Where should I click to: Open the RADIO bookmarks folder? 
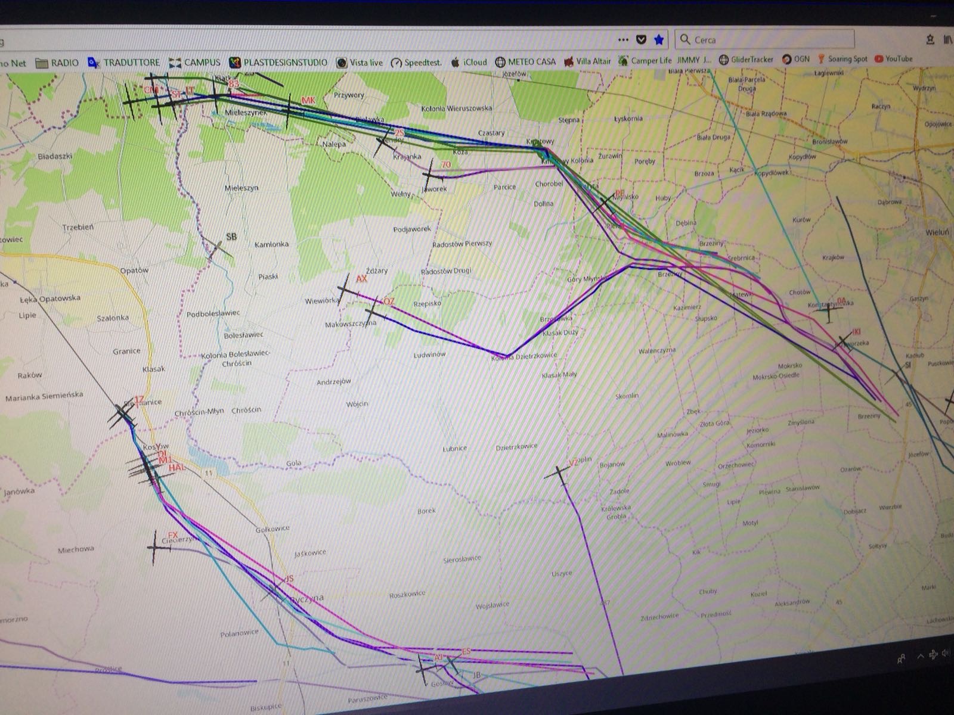57,63
